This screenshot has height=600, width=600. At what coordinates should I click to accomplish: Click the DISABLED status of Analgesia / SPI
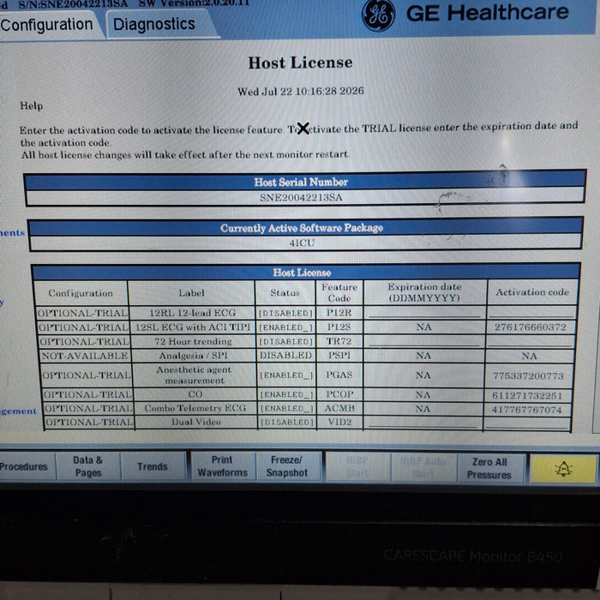click(x=285, y=356)
